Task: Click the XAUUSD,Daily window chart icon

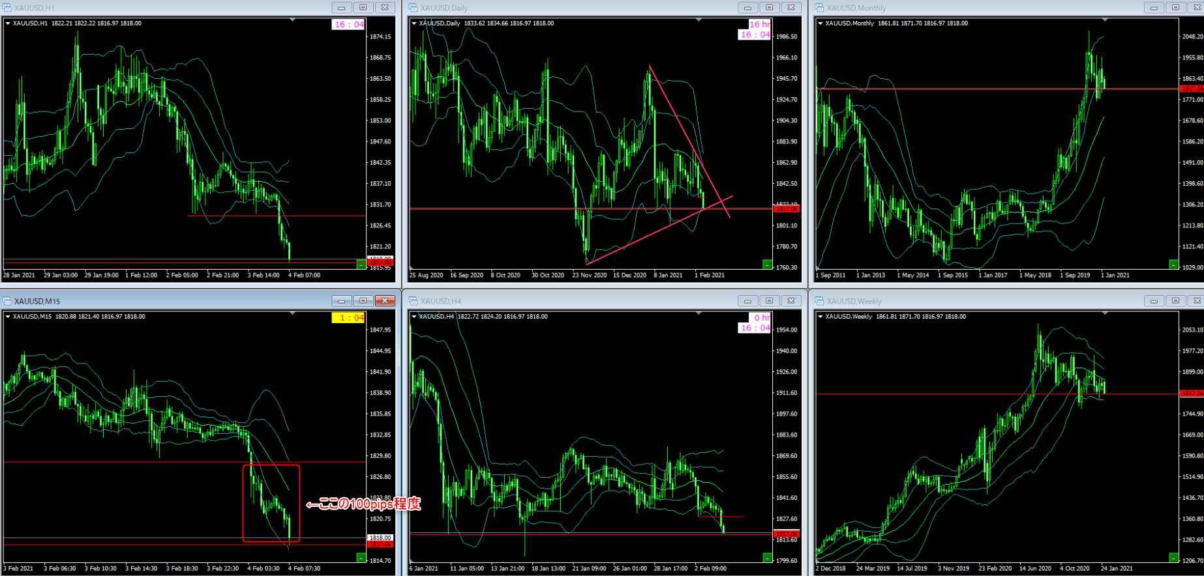Action: pyautogui.click(x=414, y=8)
